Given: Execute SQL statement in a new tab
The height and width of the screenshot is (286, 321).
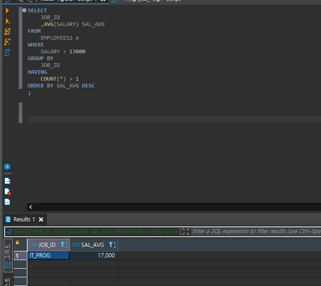Looking at the screenshot, I should (x=8, y=21).
